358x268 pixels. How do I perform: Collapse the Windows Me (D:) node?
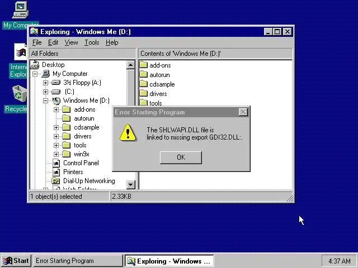click(45, 100)
